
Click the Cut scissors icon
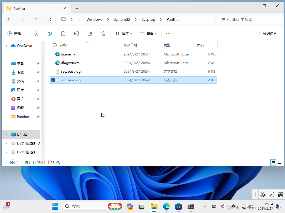tap(36, 34)
